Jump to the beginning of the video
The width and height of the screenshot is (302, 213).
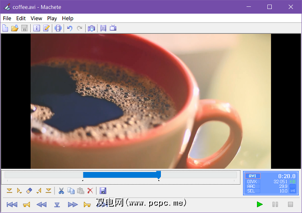click(12, 205)
